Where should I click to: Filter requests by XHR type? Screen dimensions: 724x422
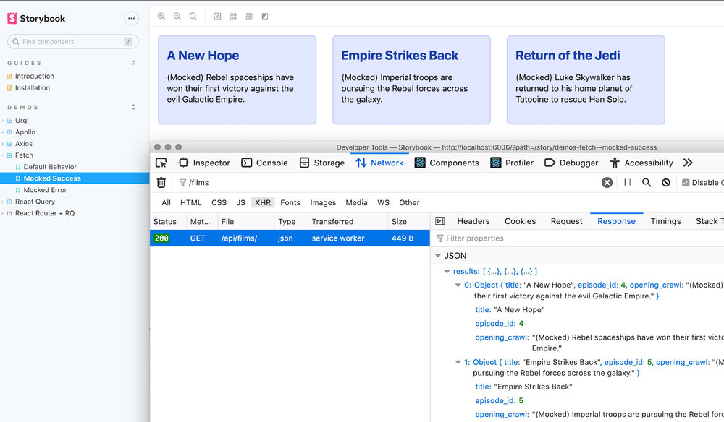click(x=262, y=202)
